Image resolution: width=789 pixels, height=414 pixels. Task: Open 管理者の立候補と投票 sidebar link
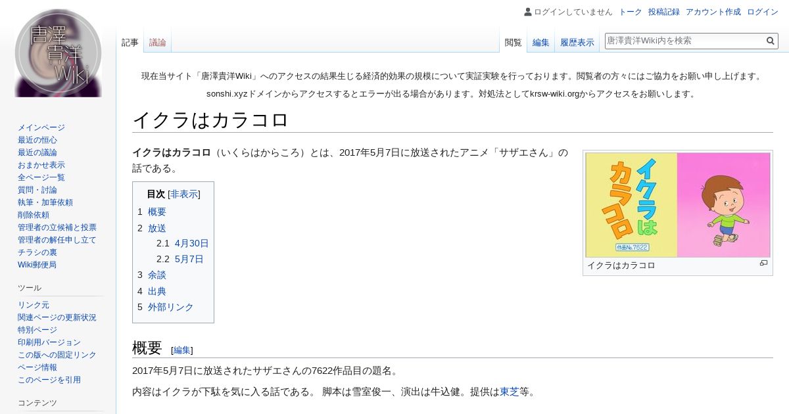point(57,227)
